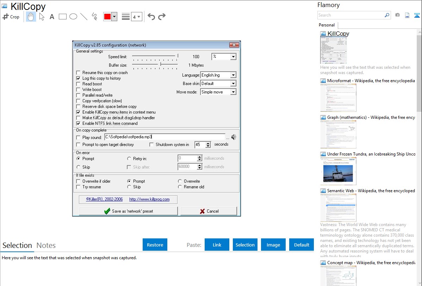422x286 pixels.
Task: Tick Shutdown system in checkbox
Action: tap(151, 145)
